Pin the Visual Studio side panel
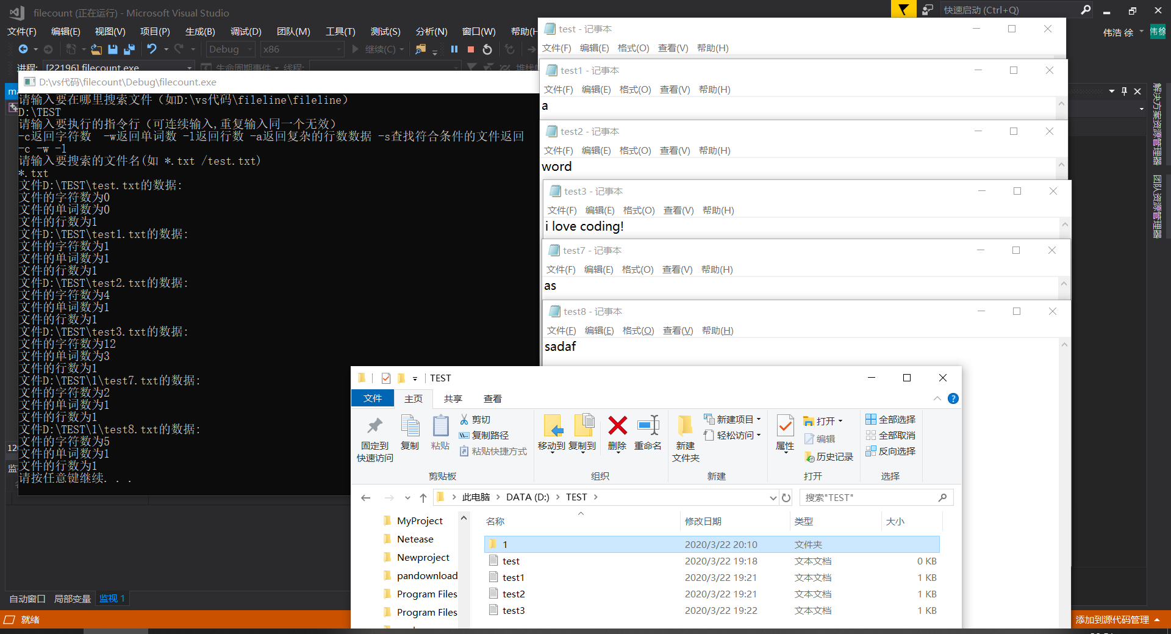The image size is (1171, 634). click(1124, 91)
